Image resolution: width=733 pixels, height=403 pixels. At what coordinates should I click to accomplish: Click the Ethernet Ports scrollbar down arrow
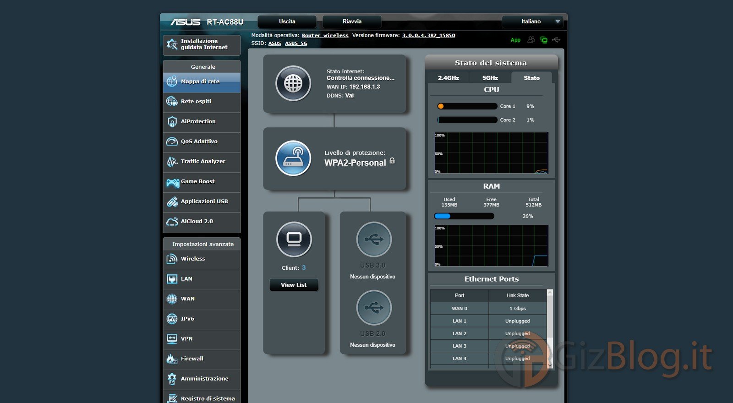pyautogui.click(x=550, y=365)
